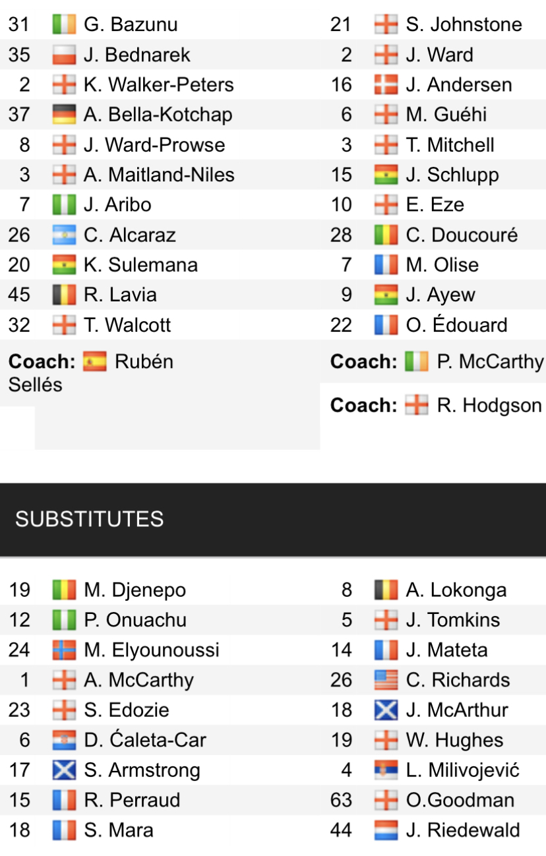Screen dimensions: 546x856
Task: Select T. Walcott in the lineup
Action: (x=127, y=325)
